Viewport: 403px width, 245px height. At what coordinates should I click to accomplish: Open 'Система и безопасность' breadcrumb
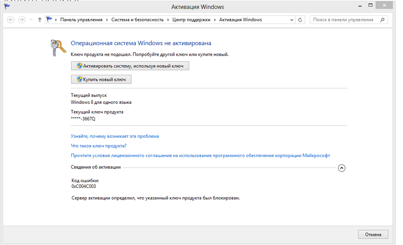(137, 20)
